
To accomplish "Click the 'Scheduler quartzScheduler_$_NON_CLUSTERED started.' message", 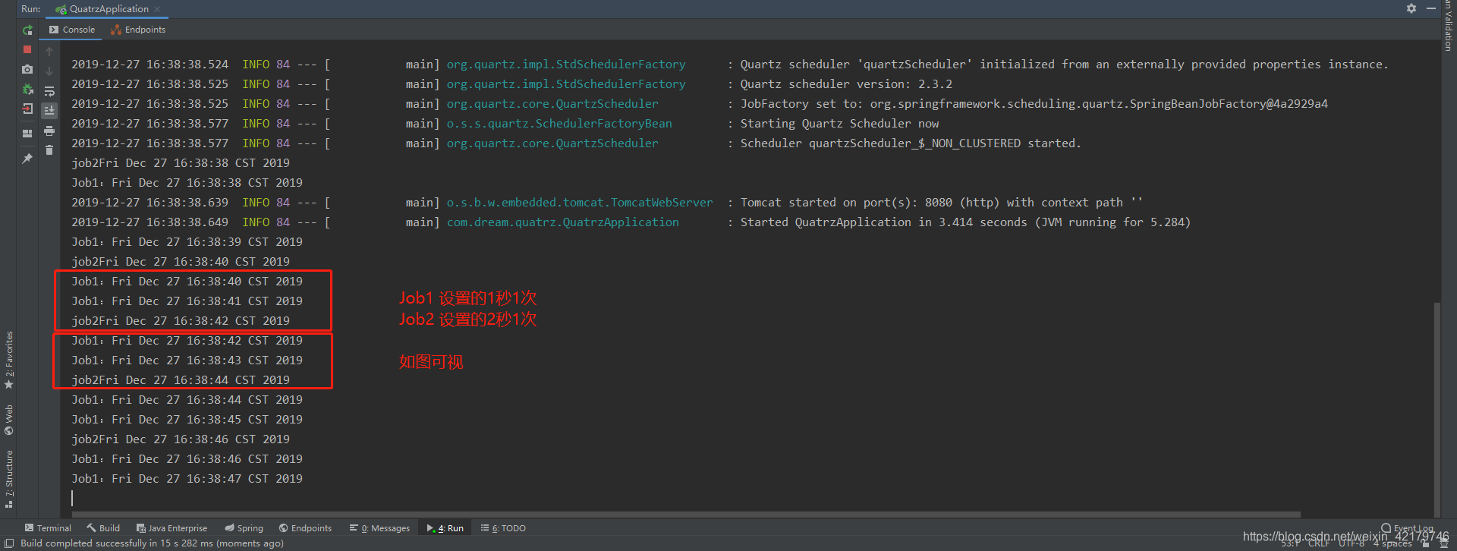I will (911, 143).
